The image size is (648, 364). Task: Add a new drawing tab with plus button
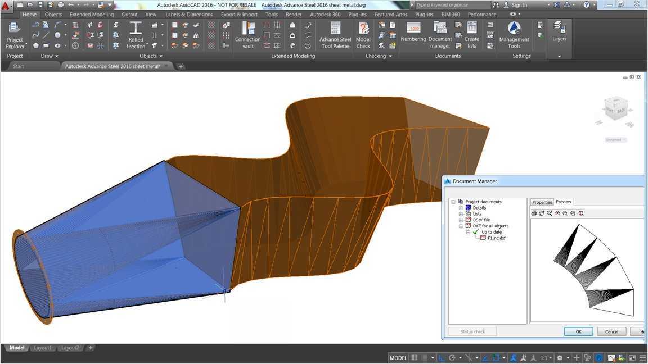coord(181,66)
